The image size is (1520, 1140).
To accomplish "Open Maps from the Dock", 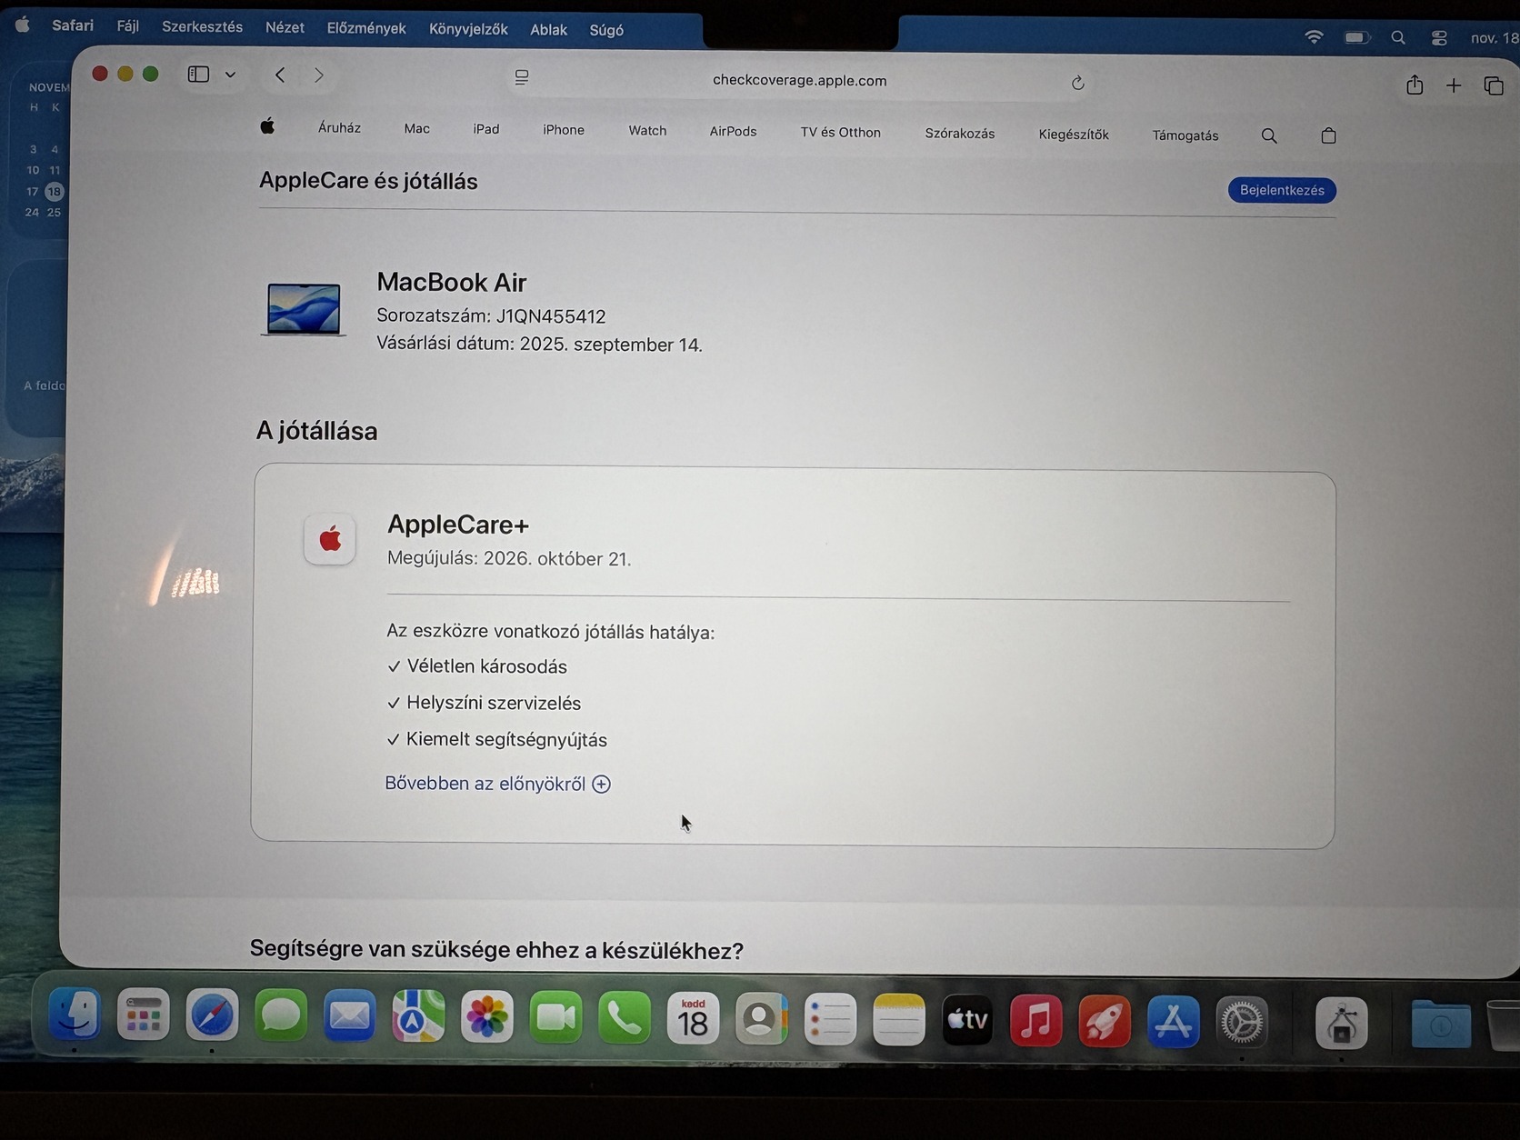I will click(x=418, y=1016).
